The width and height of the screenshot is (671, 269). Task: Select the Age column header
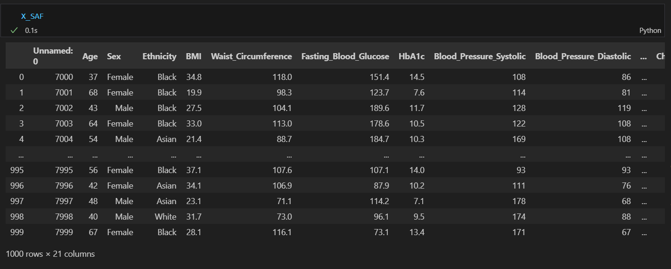90,56
